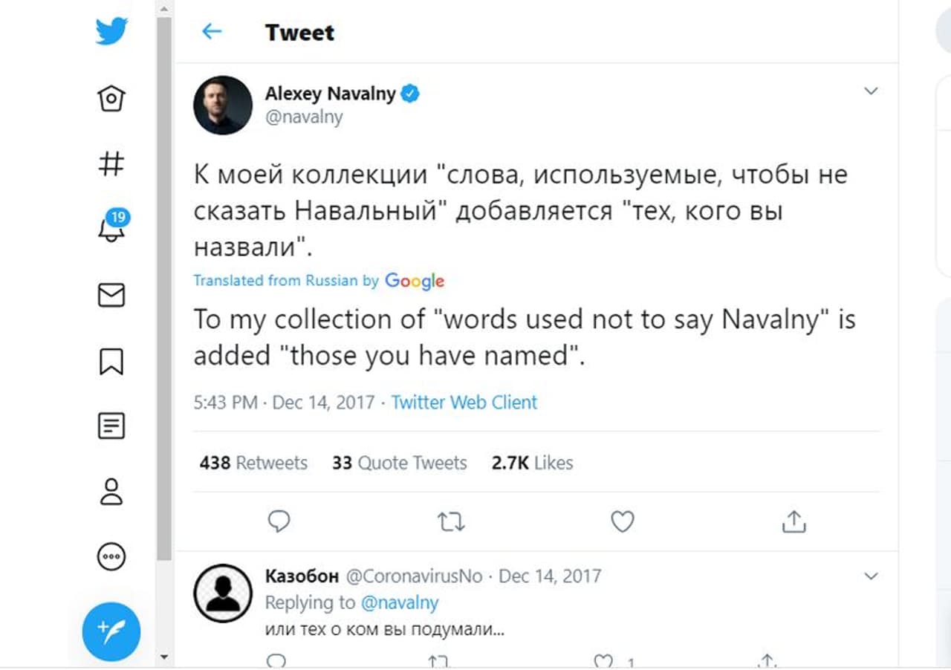Open the Home sidebar icon
The width and height of the screenshot is (951, 670).
pos(111,98)
